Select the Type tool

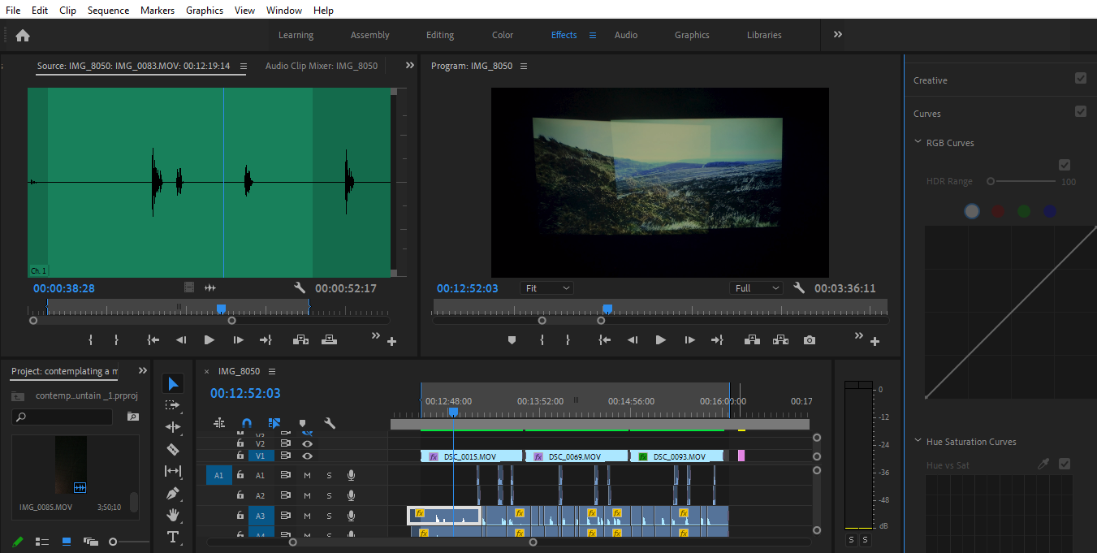173,537
